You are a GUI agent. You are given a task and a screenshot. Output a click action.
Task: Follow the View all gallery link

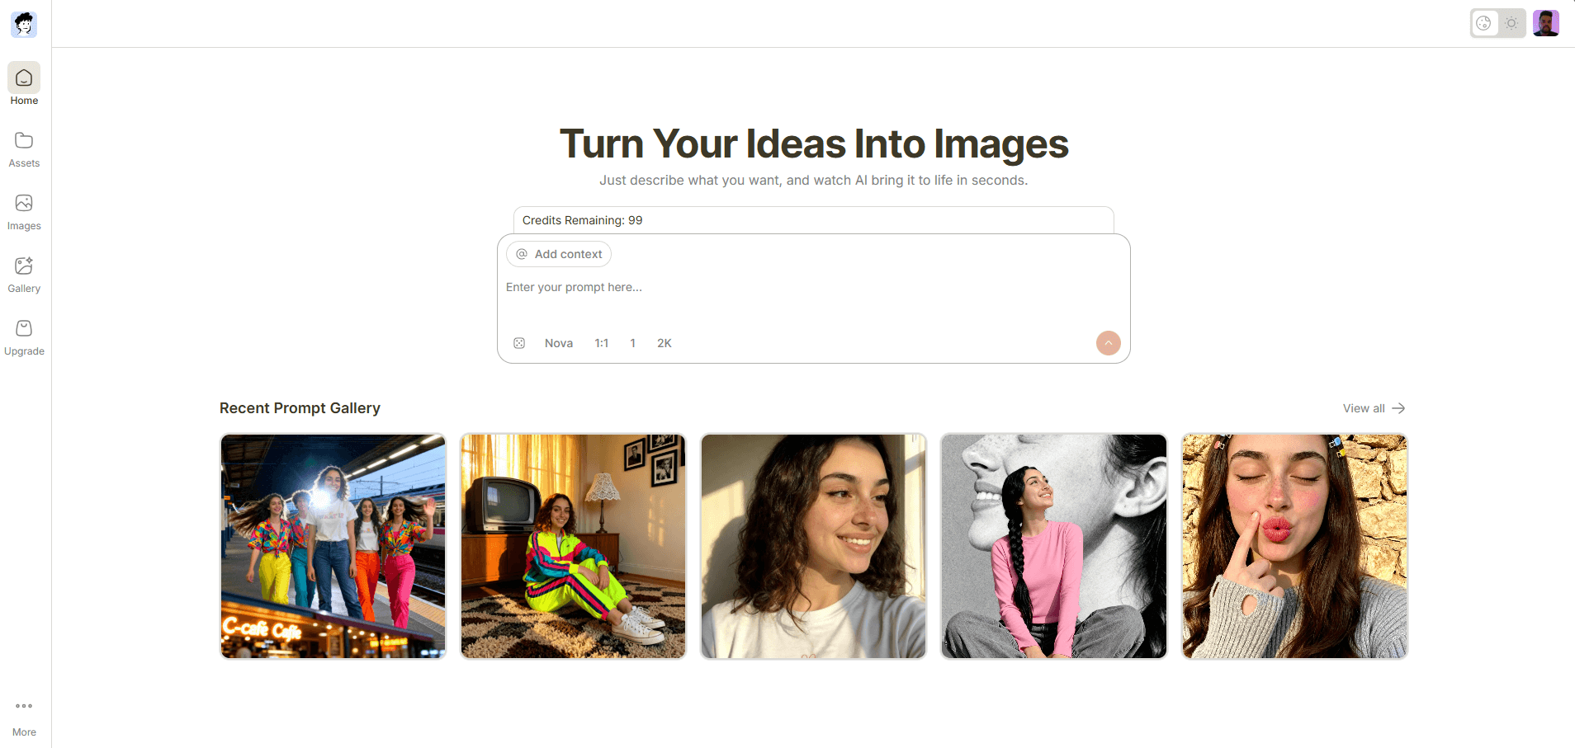click(x=1374, y=408)
